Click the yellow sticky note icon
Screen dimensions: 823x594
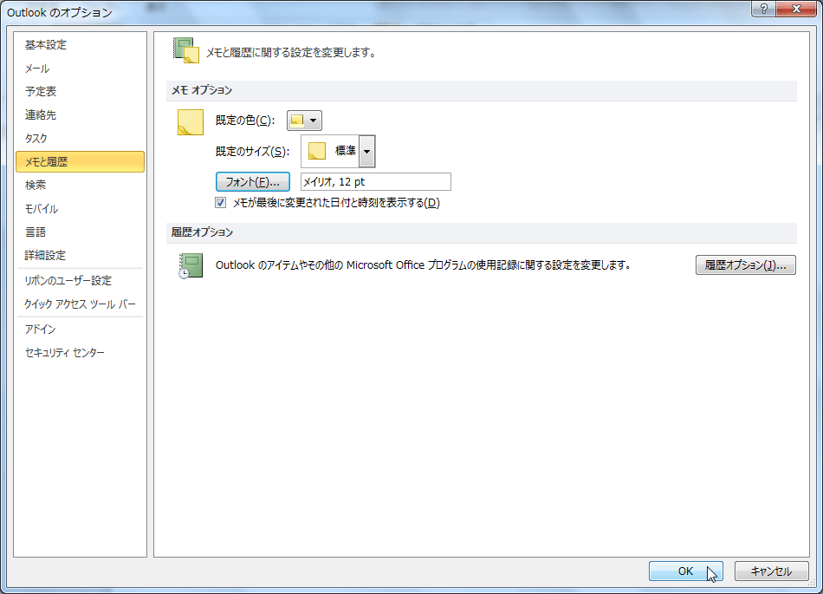[190, 122]
